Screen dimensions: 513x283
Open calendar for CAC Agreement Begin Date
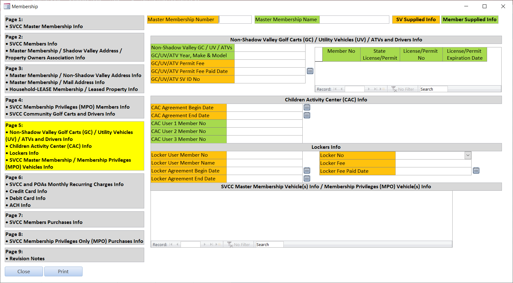click(307, 107)
